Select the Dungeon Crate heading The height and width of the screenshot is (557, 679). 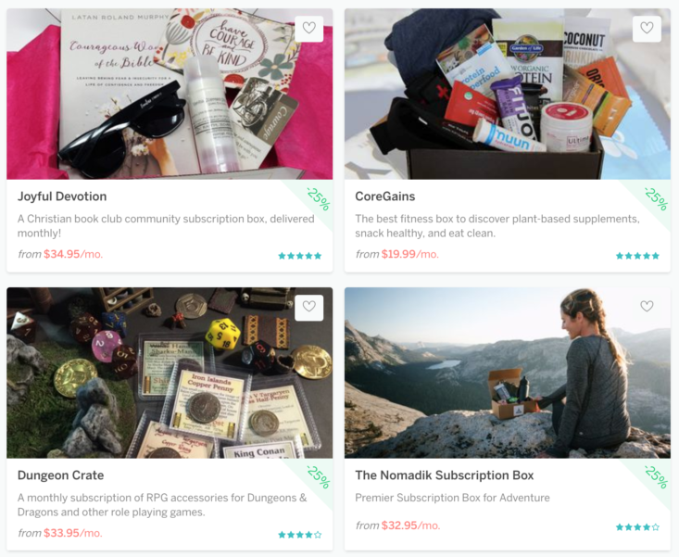point(60,475)
